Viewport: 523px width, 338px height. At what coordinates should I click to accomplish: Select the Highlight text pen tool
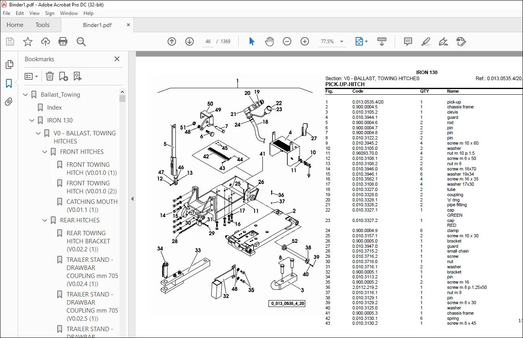[425, 41]
